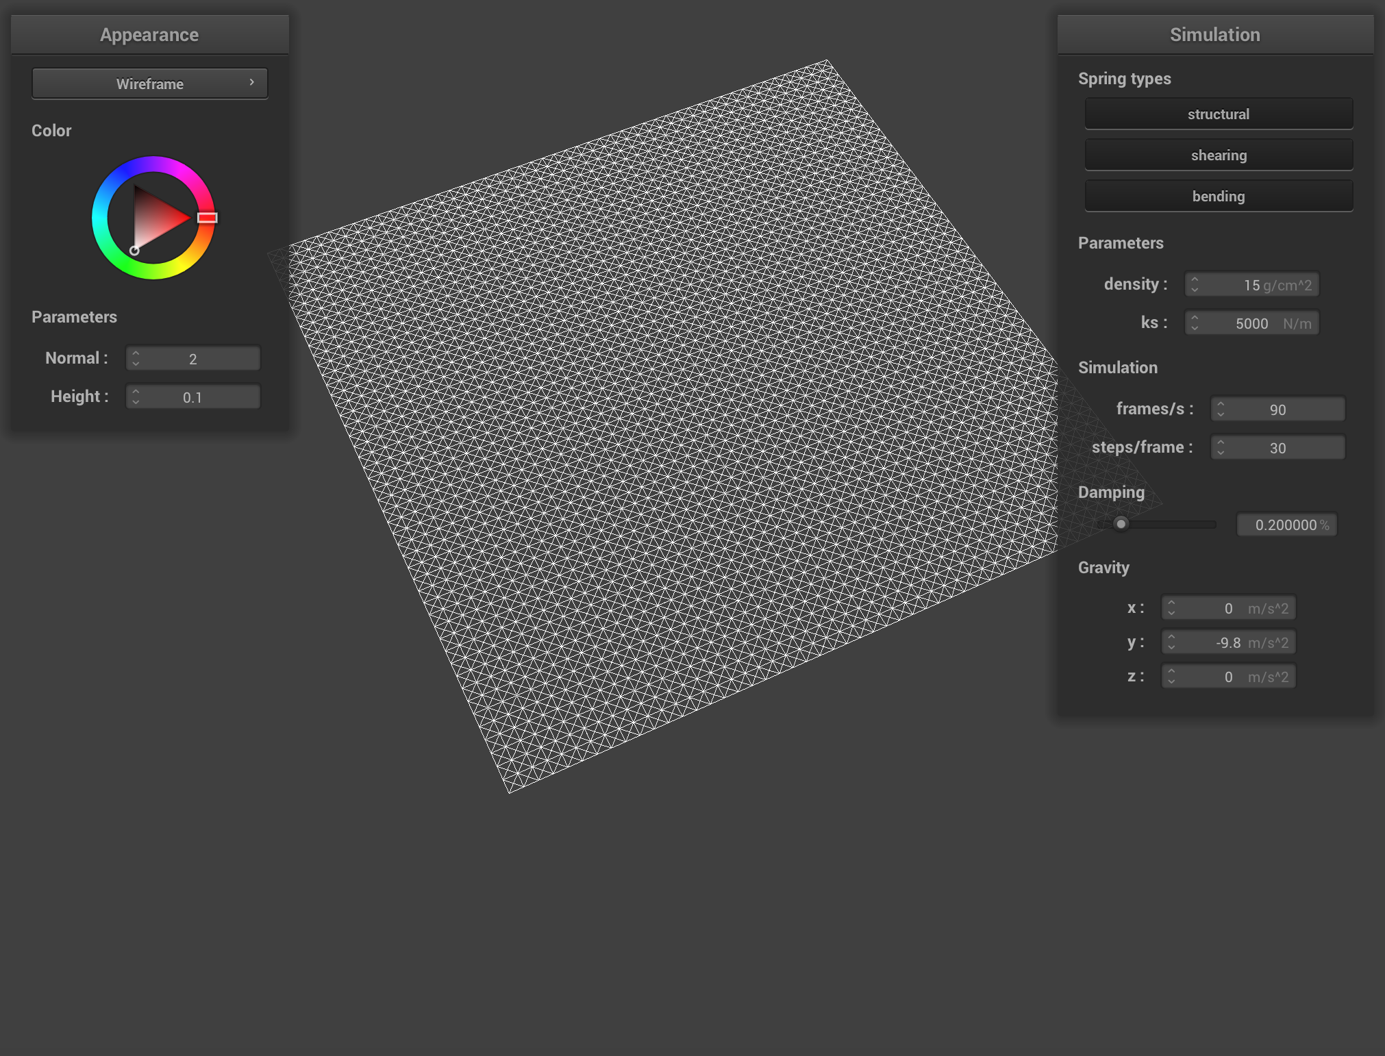Click the gravity y stepper arrows
The height and width of the screenshot is (1056, 1385).
point(1171,642)
